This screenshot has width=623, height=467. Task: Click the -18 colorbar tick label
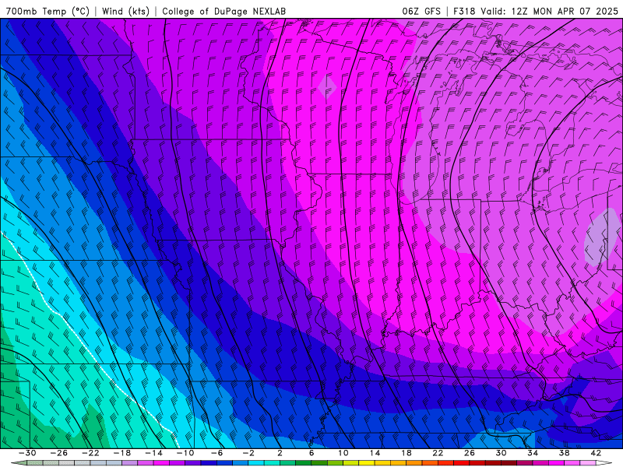tap(122, 453)
